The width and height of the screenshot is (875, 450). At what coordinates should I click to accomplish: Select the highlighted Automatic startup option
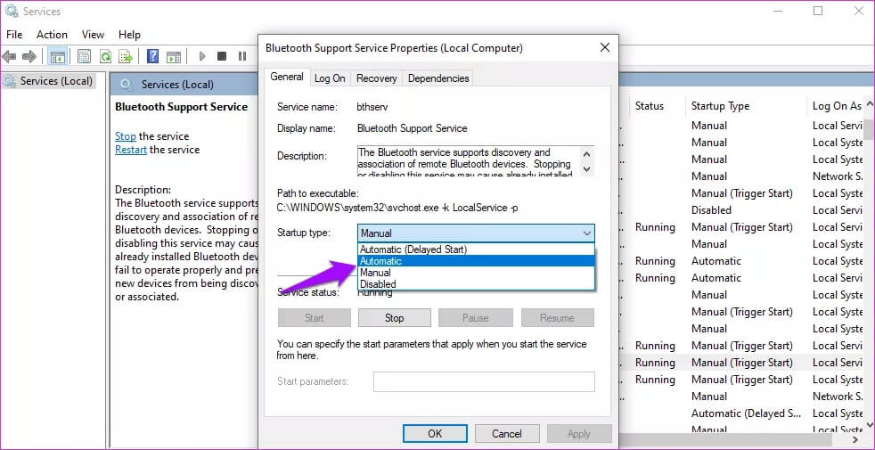click(x=476, y=261)
